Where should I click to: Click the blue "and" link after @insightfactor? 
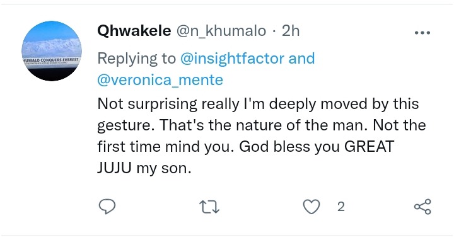click(x=301, y=59)
